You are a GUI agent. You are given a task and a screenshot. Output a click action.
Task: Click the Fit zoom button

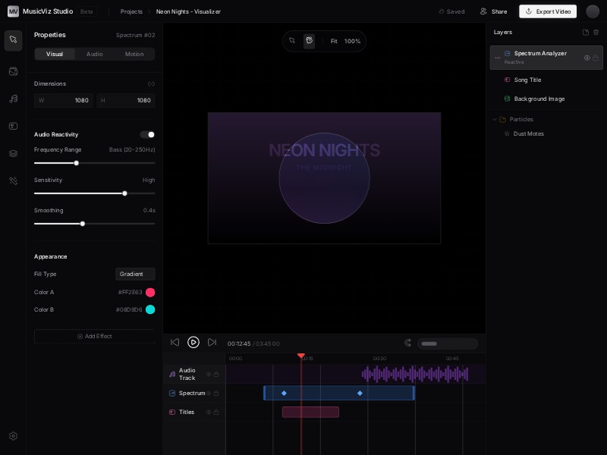click(334, 41)
